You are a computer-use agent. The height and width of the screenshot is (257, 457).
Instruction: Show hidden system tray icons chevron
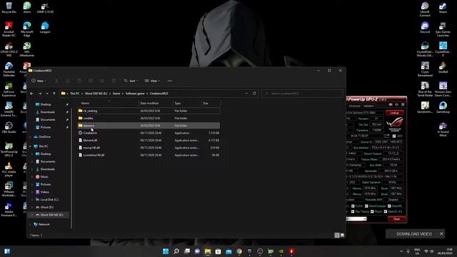401,251
